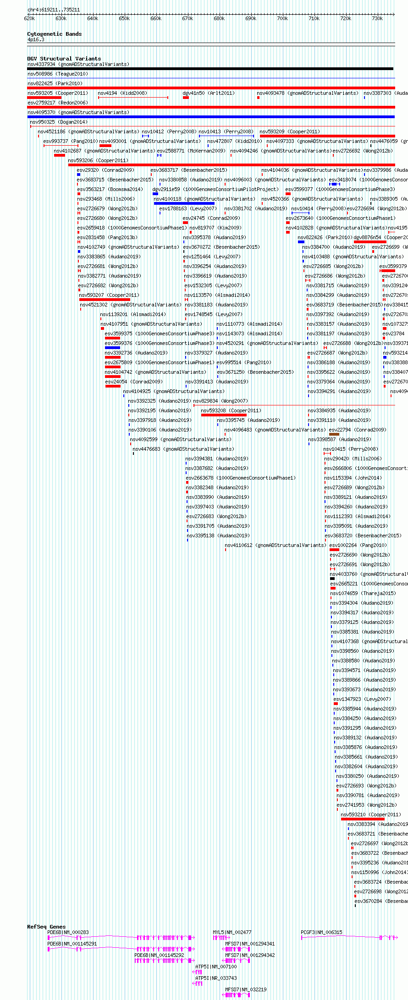Click the nsv593205 (Cooper2011) label

click(58, 93)
